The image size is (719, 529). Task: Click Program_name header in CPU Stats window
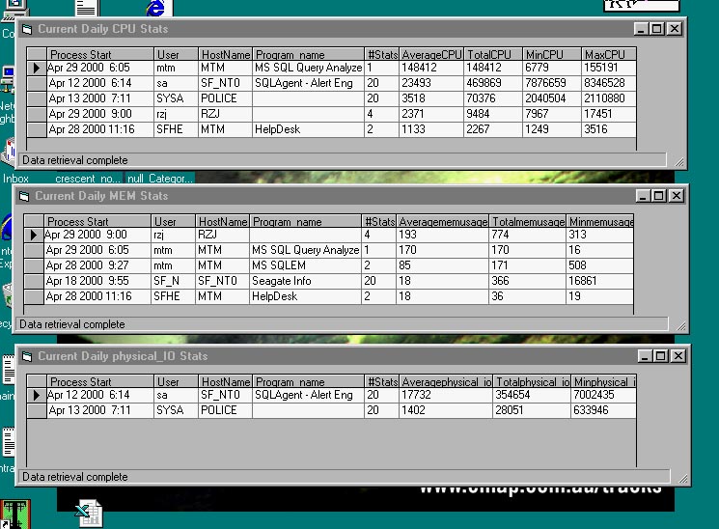click(x=308, y=54)
